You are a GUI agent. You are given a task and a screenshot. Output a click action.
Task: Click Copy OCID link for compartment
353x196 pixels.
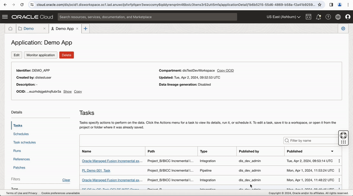tap(225, 71)
